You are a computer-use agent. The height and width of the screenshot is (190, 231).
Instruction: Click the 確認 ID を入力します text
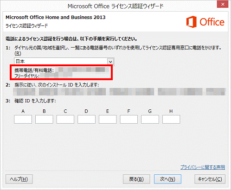(35, 101)
